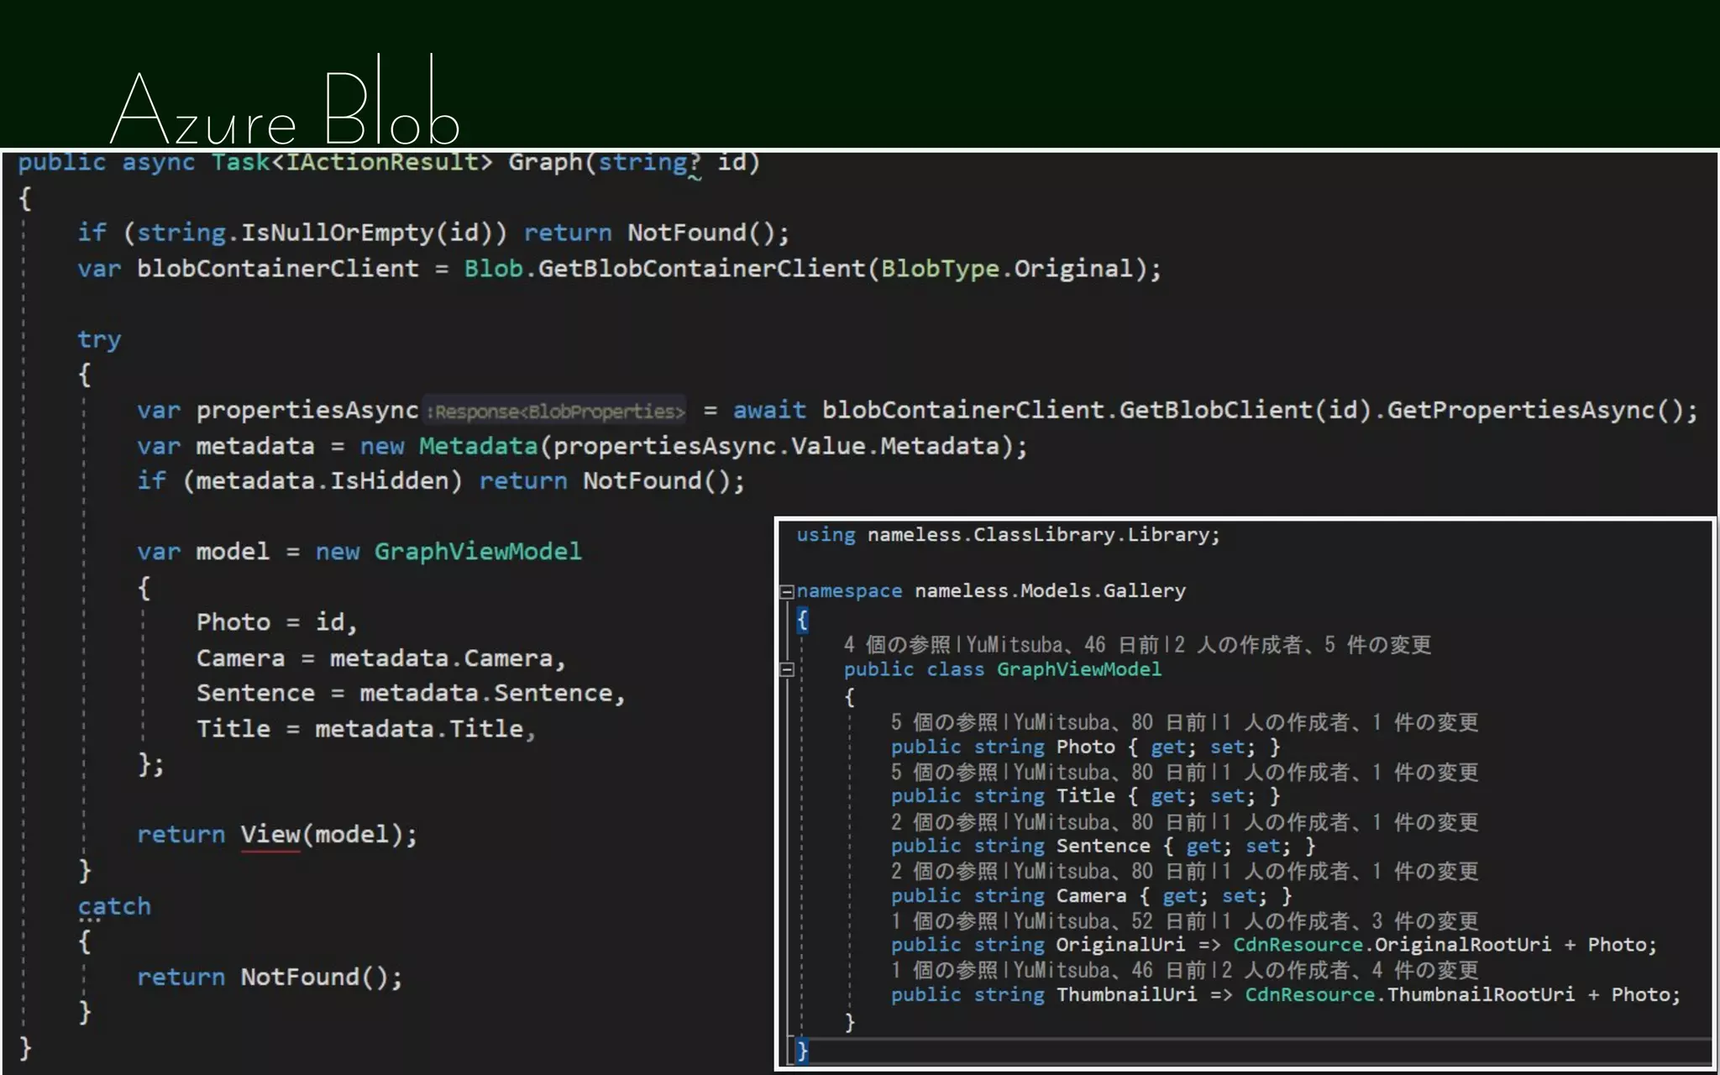Click 'ThumbnailRootUri' in the inset code
The height and width of the screenshot is (1075, 1720).
pos(1481,994)
